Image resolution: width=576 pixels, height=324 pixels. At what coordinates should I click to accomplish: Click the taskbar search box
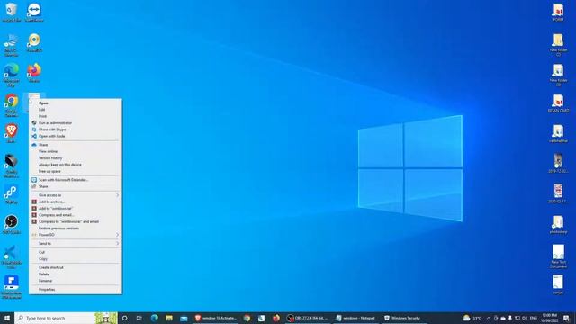(66, 318)
